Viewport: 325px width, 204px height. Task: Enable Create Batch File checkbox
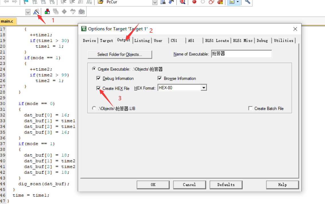[250, 108]
